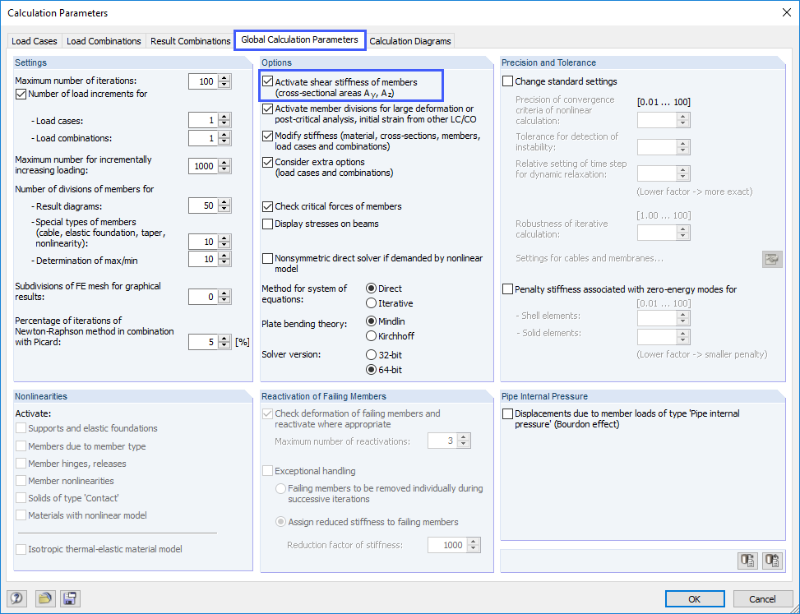Open a saved parameters file using folder icon

pyautogui.click(x=45, y=598)
